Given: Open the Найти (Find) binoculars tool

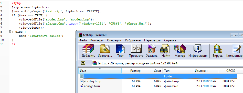Looking at the screenshot, I should point(166,51).
